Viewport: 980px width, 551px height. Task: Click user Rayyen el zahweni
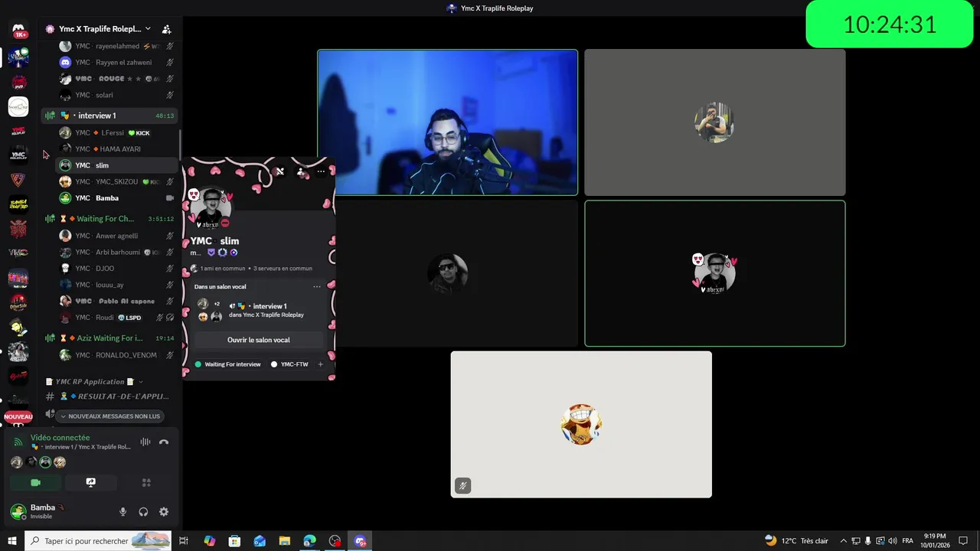click(116, 63)
